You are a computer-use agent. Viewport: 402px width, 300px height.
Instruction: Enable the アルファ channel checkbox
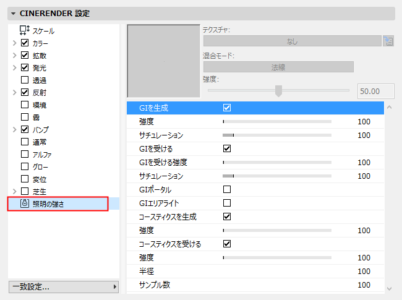point(25,154)
